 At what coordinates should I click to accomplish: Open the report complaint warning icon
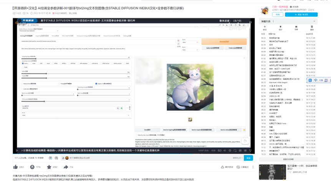tap(222, 167)
